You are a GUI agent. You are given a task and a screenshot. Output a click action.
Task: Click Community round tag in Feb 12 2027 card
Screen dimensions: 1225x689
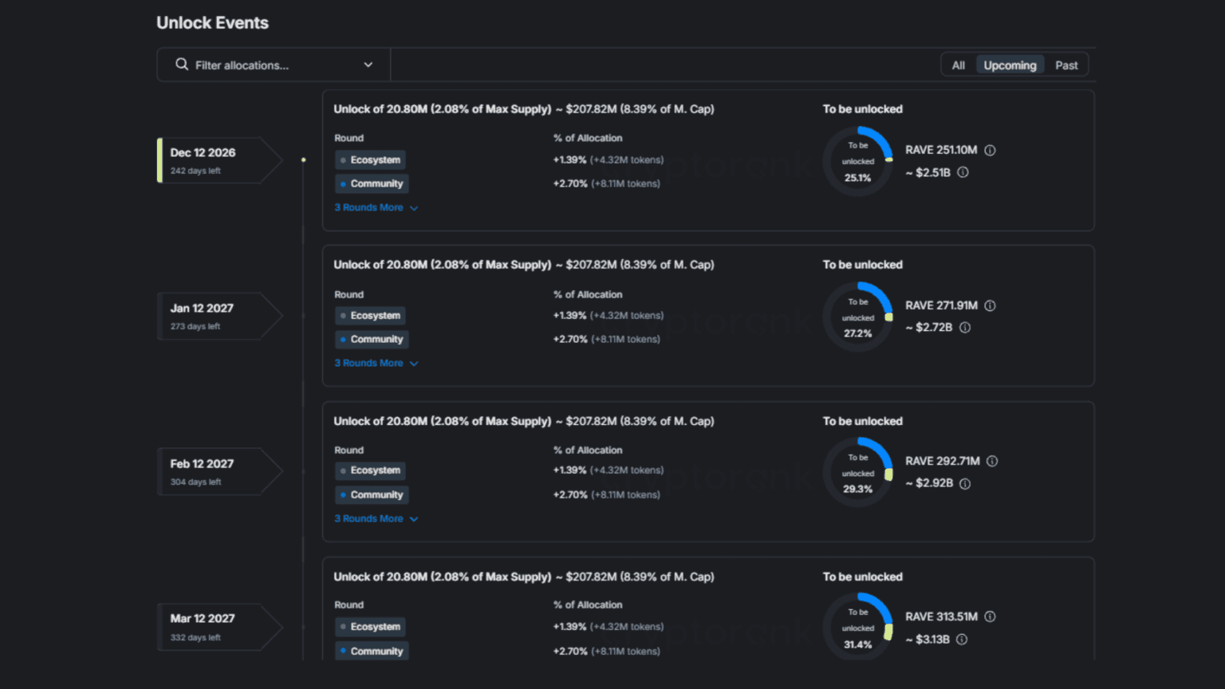372,495
